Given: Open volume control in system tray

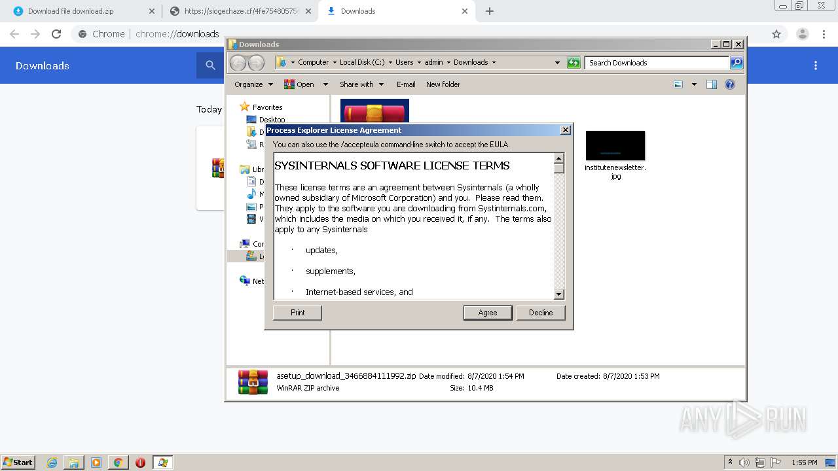Looking at the screenshot, I should [746, 462].
